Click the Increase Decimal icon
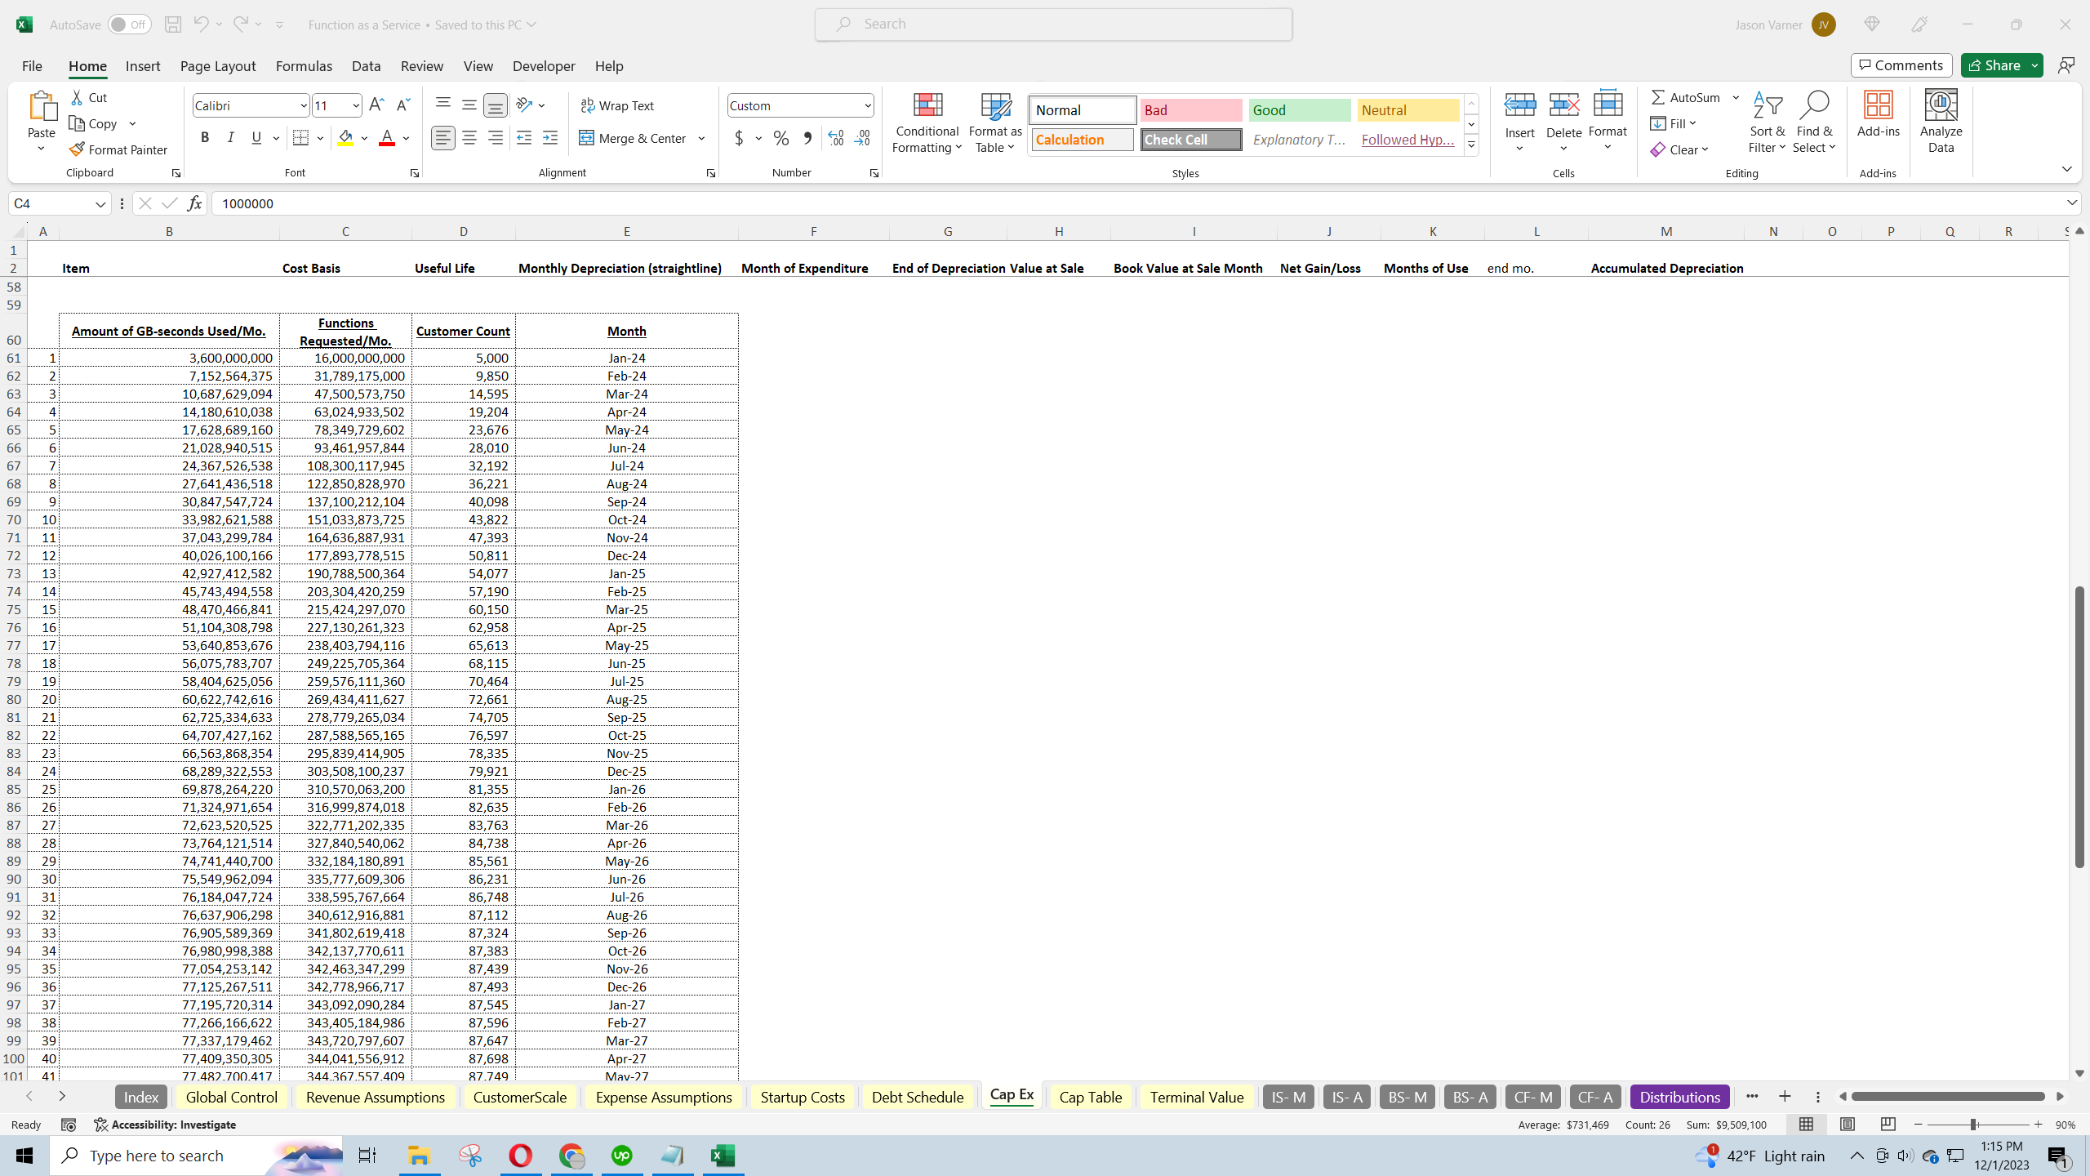 (835, 138)
